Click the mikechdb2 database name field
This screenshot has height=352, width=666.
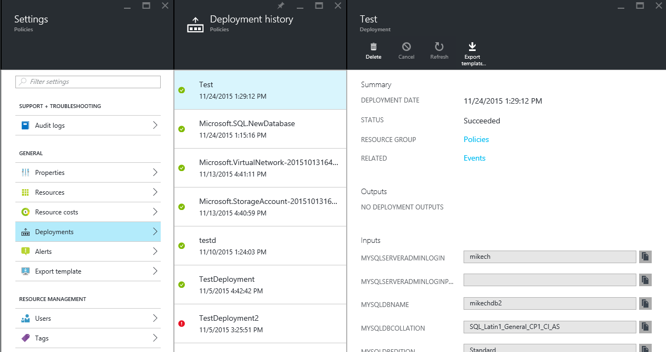(x=550, y=304)
